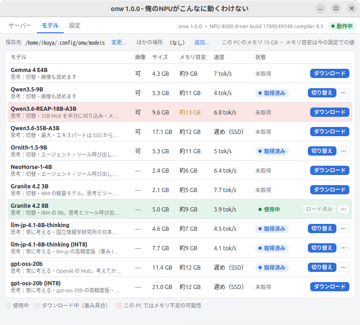Screen dimensions: 360x325
Task: Click ロード済み button for Granite 4.2 8B
Action: pyautogui.click(x=319, y=209)
